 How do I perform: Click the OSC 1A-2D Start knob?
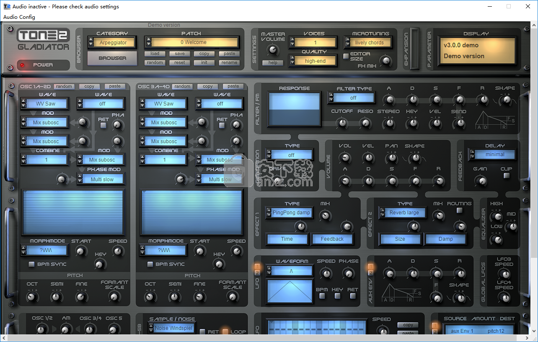(x=80, y=251)
